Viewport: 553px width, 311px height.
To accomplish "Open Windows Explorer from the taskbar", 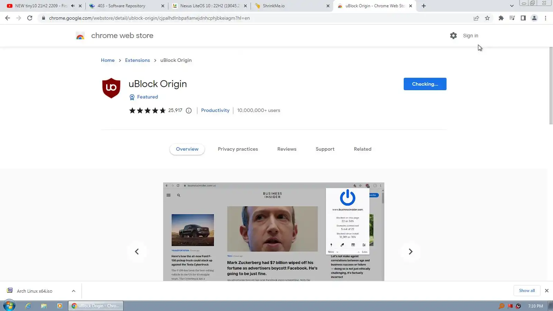I will coord(44,306).
